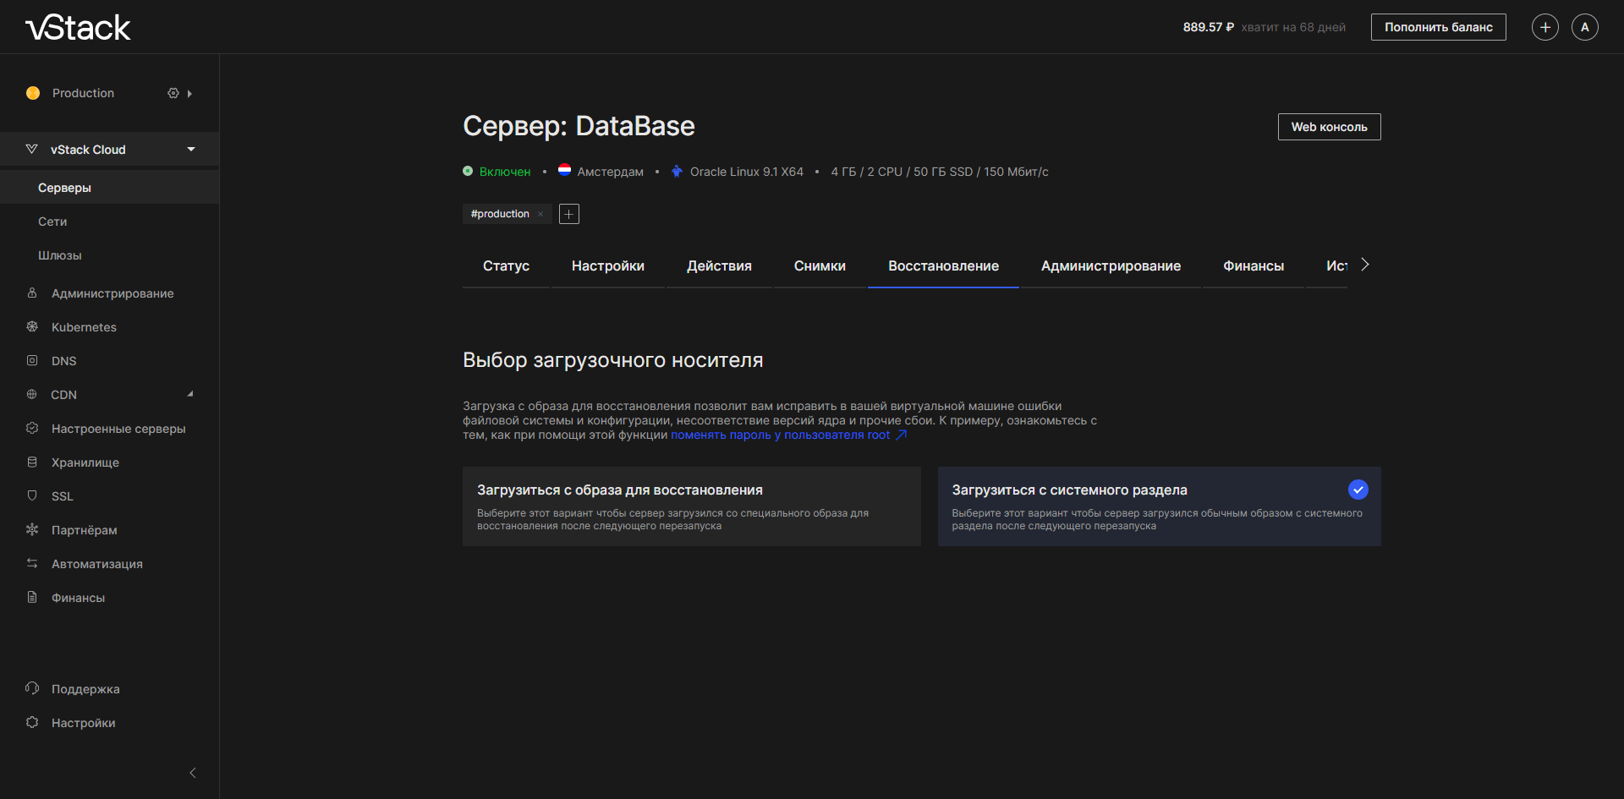Click the plus icon in top bar

tap(1544, 27)
